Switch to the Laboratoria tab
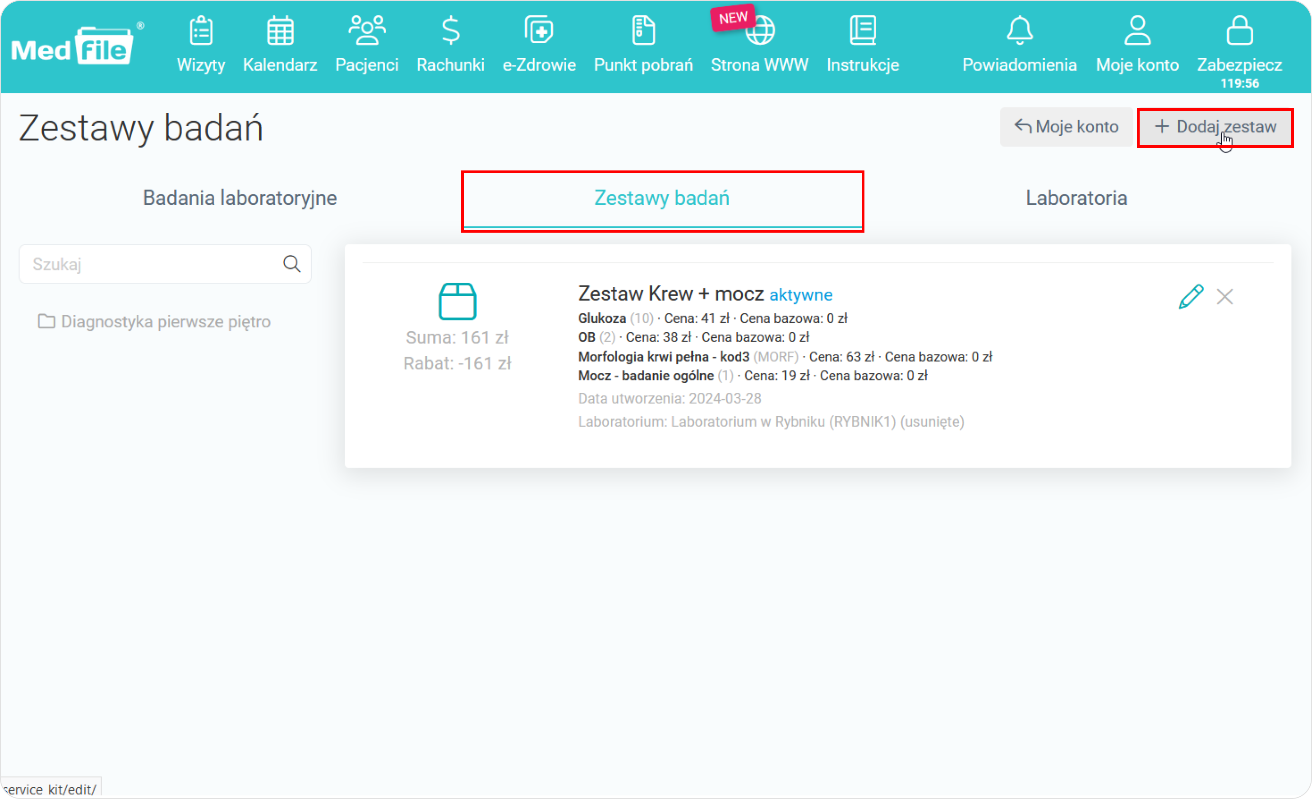This screenshot has height=799, width=1312. [1076, 198]
